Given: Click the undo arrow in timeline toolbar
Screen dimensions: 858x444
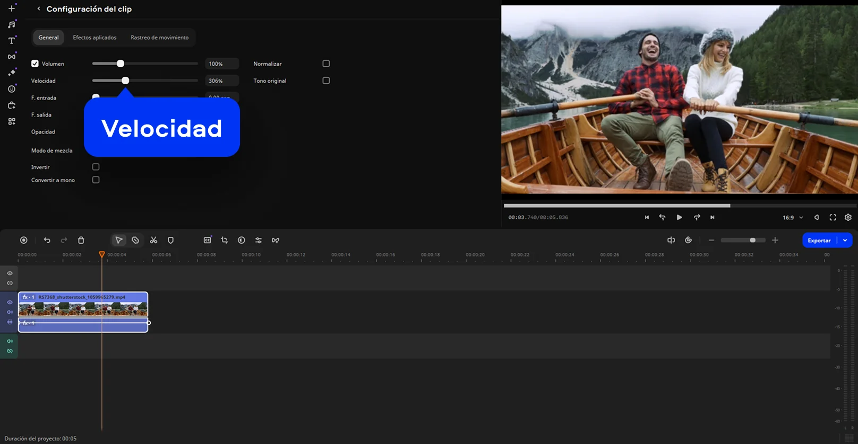Looking at the screenshot, I should pos(47,240).
